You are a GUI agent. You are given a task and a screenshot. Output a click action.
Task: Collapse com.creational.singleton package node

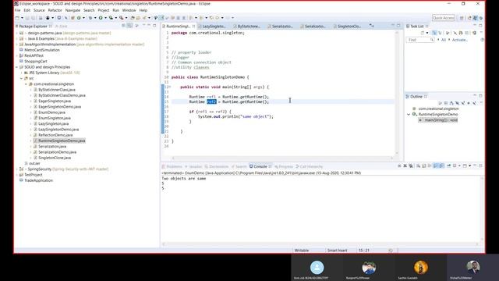point(26,84)
